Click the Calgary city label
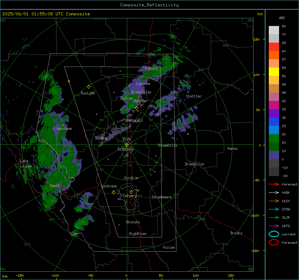 click(130, 196)
